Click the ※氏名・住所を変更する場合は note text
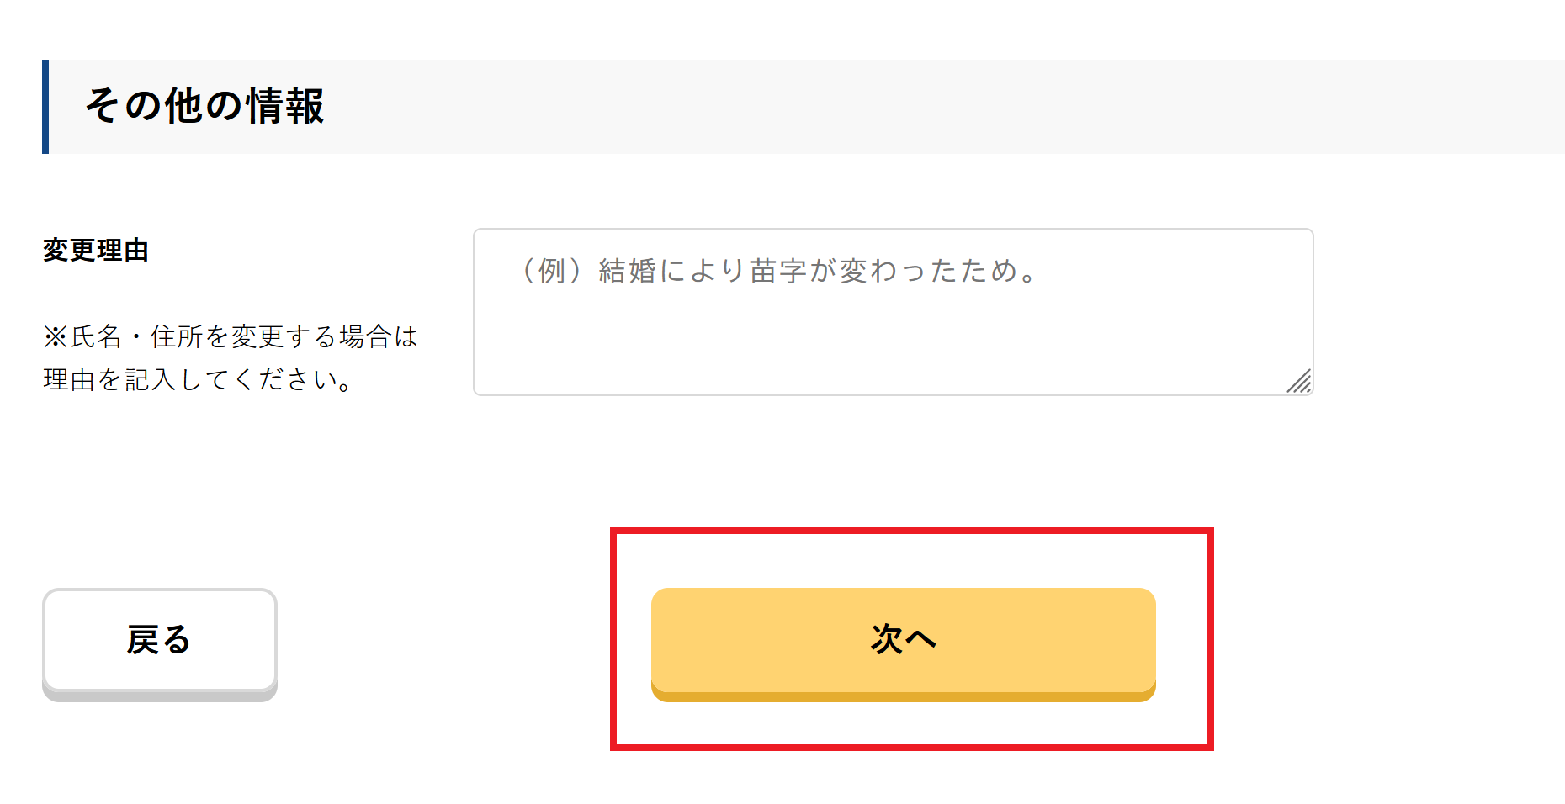Image resolution: width=1565 pixels, height=804 pixels. click(231, 337)
